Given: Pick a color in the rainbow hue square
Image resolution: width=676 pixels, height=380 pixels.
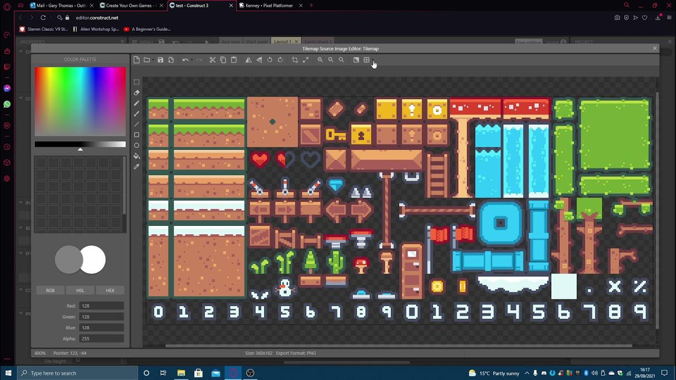Looking at the screenshot, I should (x=80, y=101).
